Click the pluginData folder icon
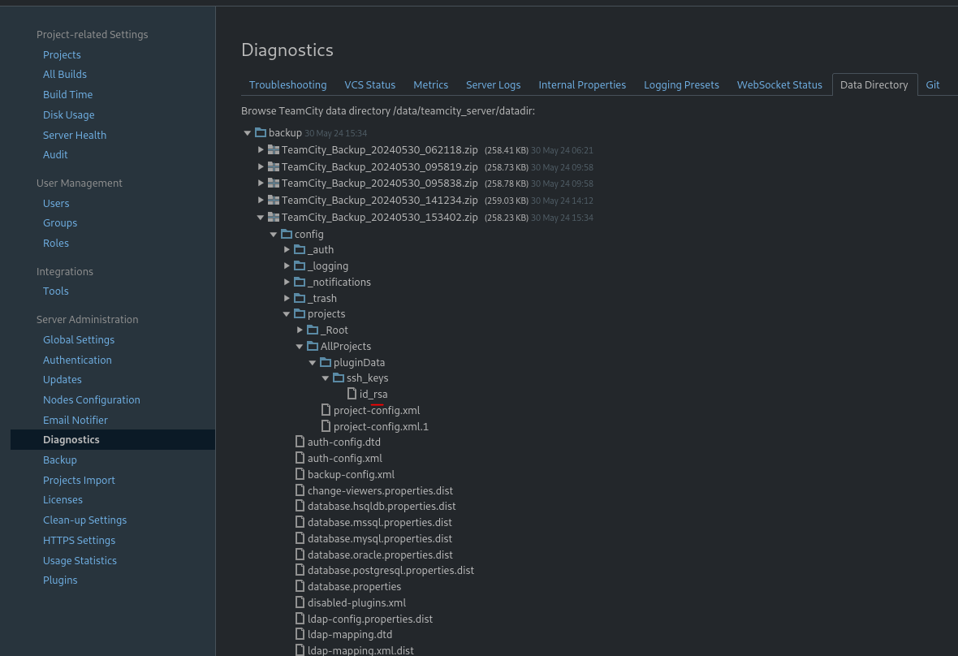The height and width of the screenshot is (656, 958). pyautogui.click(x=326, y=362)
